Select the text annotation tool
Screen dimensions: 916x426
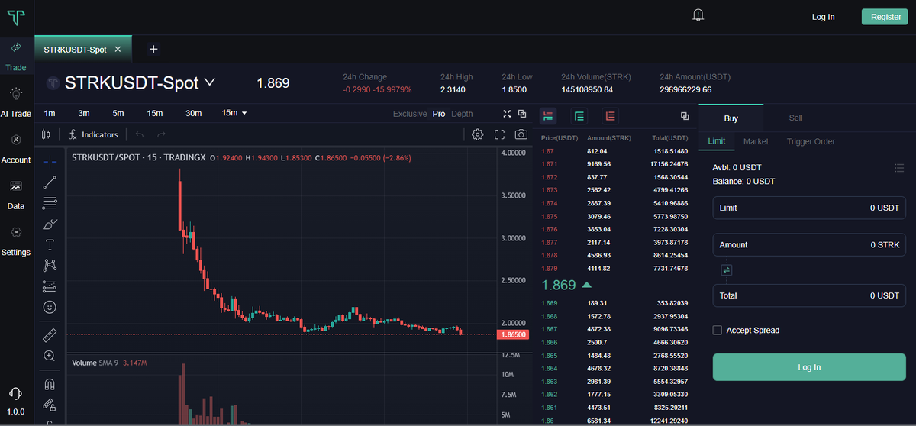(50, 245)
